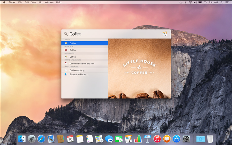Open Numbers bar chart icon in Dock
The height and width of the screenshot is (145, 232).
138,139
